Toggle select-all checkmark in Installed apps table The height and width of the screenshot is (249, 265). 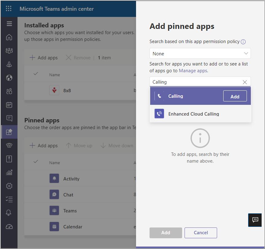[36, 73]
